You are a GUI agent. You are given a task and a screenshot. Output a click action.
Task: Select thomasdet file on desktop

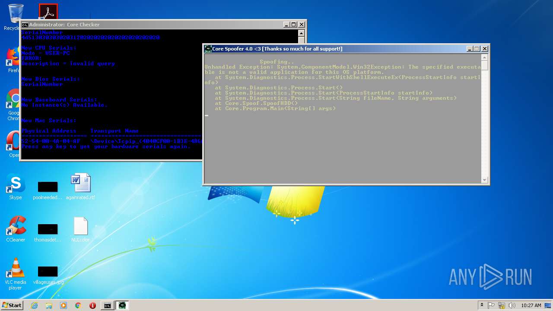(48, 232)
